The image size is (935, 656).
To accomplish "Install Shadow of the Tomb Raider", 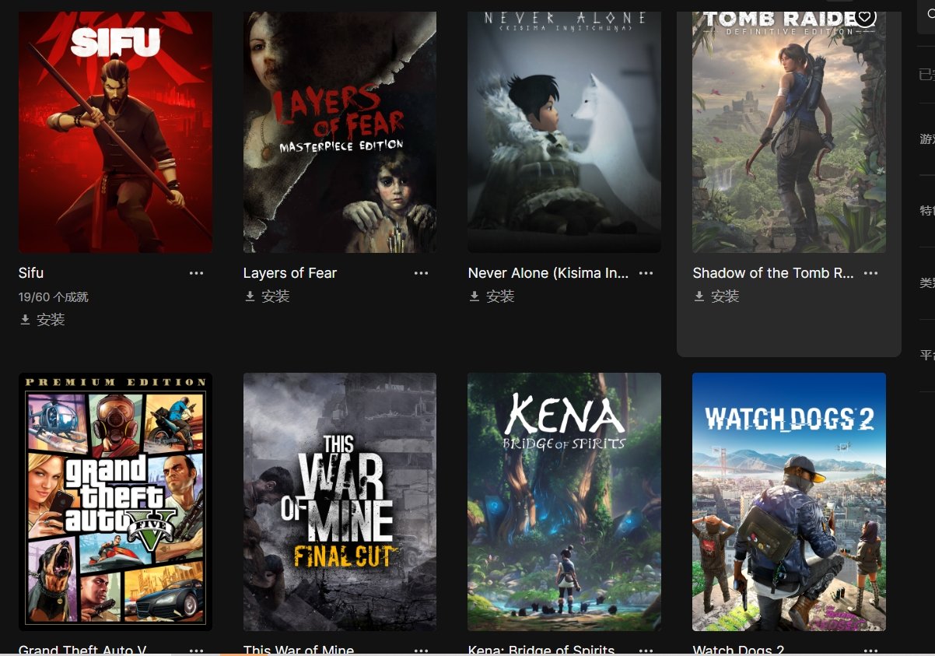I will point(716,296).
